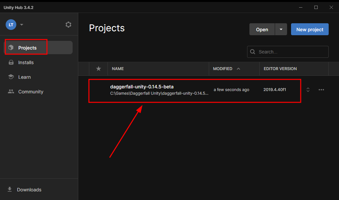
Task: Click the Open button
Action: pyautogui.click(x=262, y=29)
